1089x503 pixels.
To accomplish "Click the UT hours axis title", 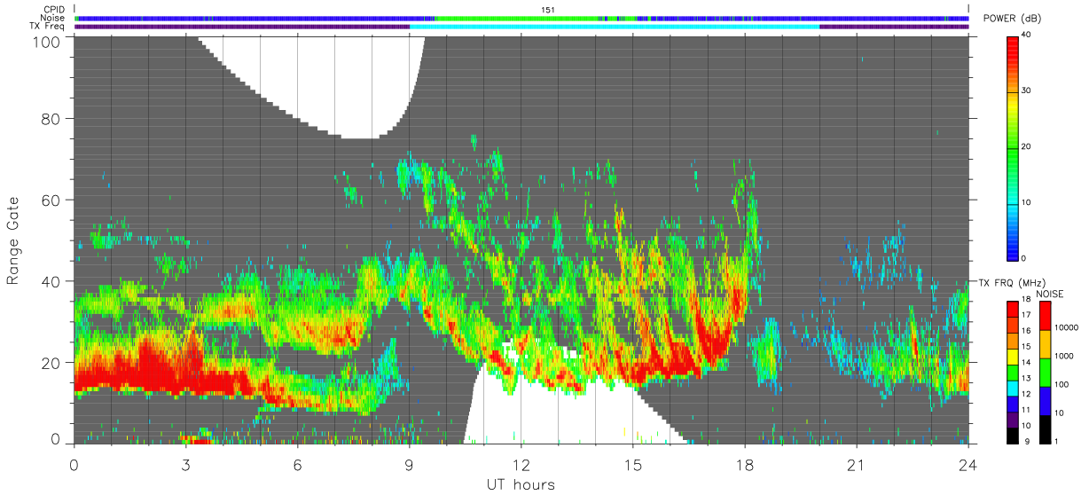I will [521, 485].
